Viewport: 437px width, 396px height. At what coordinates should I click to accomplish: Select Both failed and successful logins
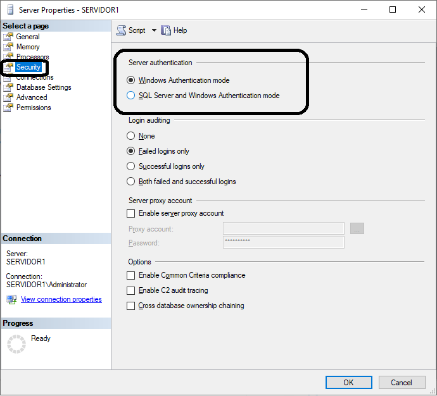(131, 182)
